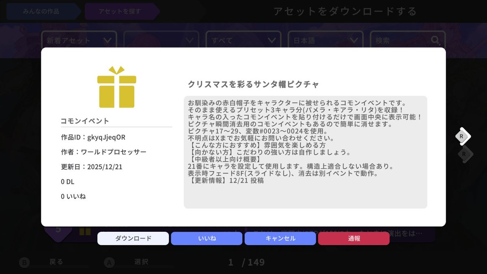Click the yellow gift box asset icon
The width and height of the screenshot is (487, 274).
(117, 87)
